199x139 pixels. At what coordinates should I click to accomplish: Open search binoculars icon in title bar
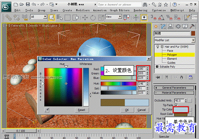point(145,5)
